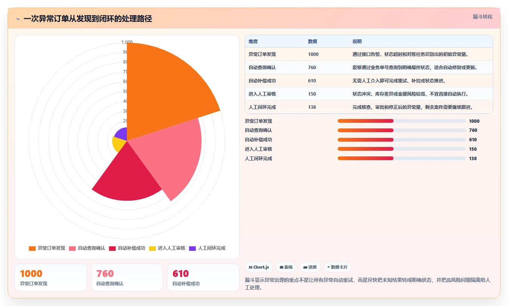
Task: Click the 1000 value beside the progress bar
Action: click(x=474, y=121)
